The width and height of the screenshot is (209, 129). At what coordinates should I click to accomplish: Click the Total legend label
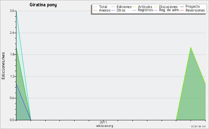[x=103, y=7]
